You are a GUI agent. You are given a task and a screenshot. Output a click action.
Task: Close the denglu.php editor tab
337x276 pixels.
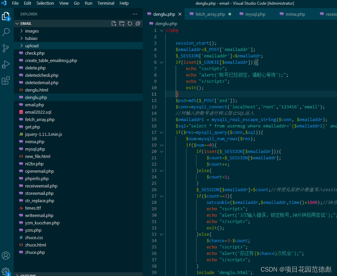point(180,14)
